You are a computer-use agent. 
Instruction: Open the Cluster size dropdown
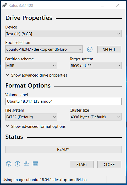(96, 117)
